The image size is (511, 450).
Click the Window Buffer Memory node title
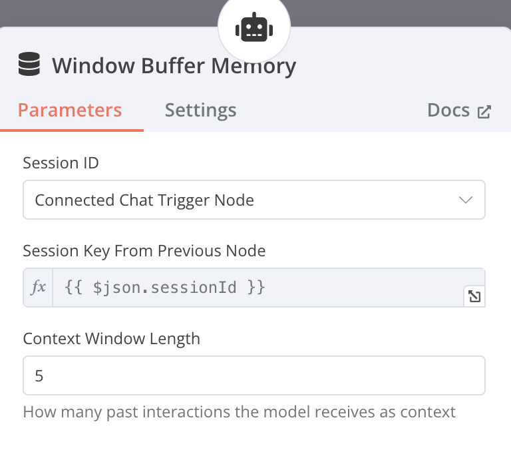click(x=174, y=66)
